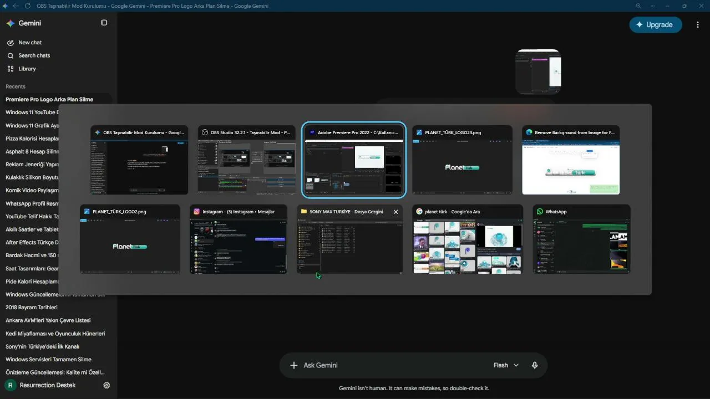The image size is (710, 399).
Task: Open the title bar ellipsis app menu
Action: (653, 6)
